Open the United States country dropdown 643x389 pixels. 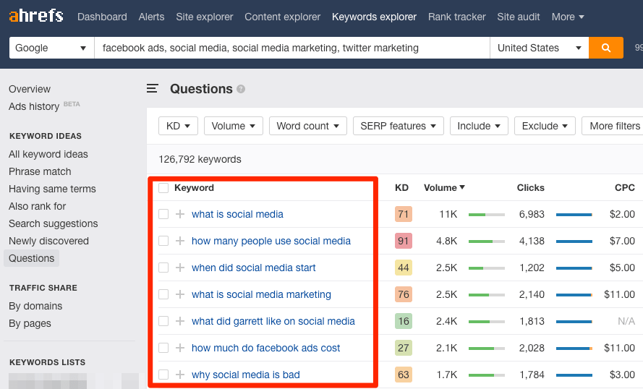click(x=540, y=48)
